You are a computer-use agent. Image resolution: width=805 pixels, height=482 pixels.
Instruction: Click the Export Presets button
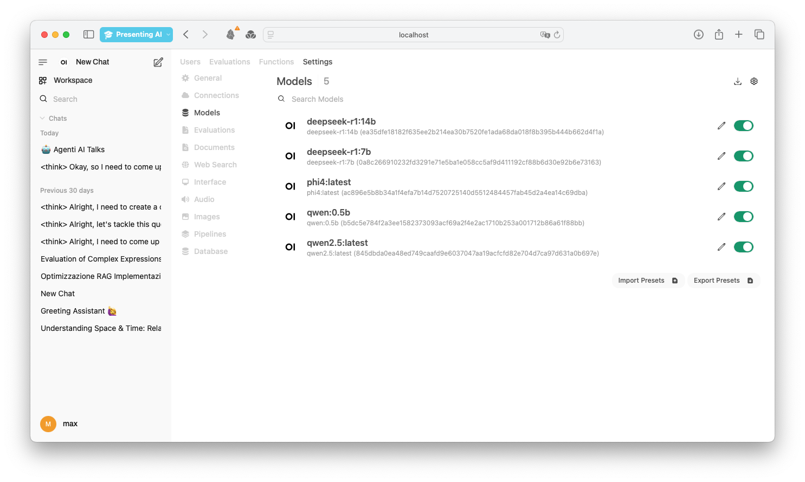point(724,281)
